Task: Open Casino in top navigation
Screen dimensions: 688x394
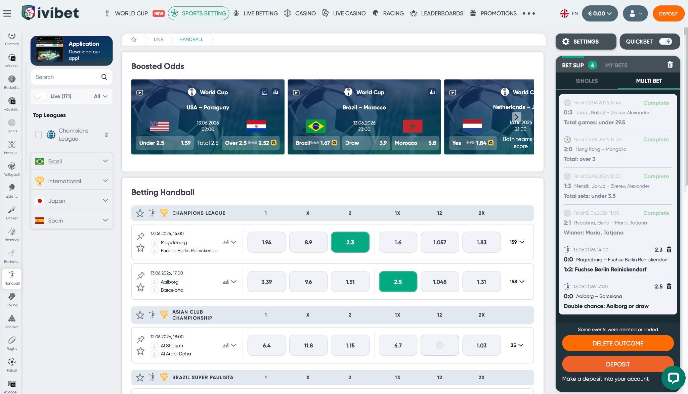Action: pyautogui.click(x=300, y=13)
